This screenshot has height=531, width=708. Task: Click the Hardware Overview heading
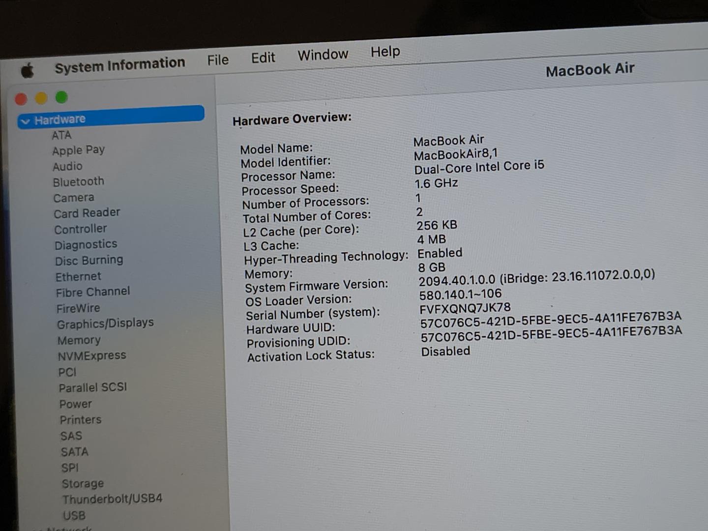(x=292, y=119)
